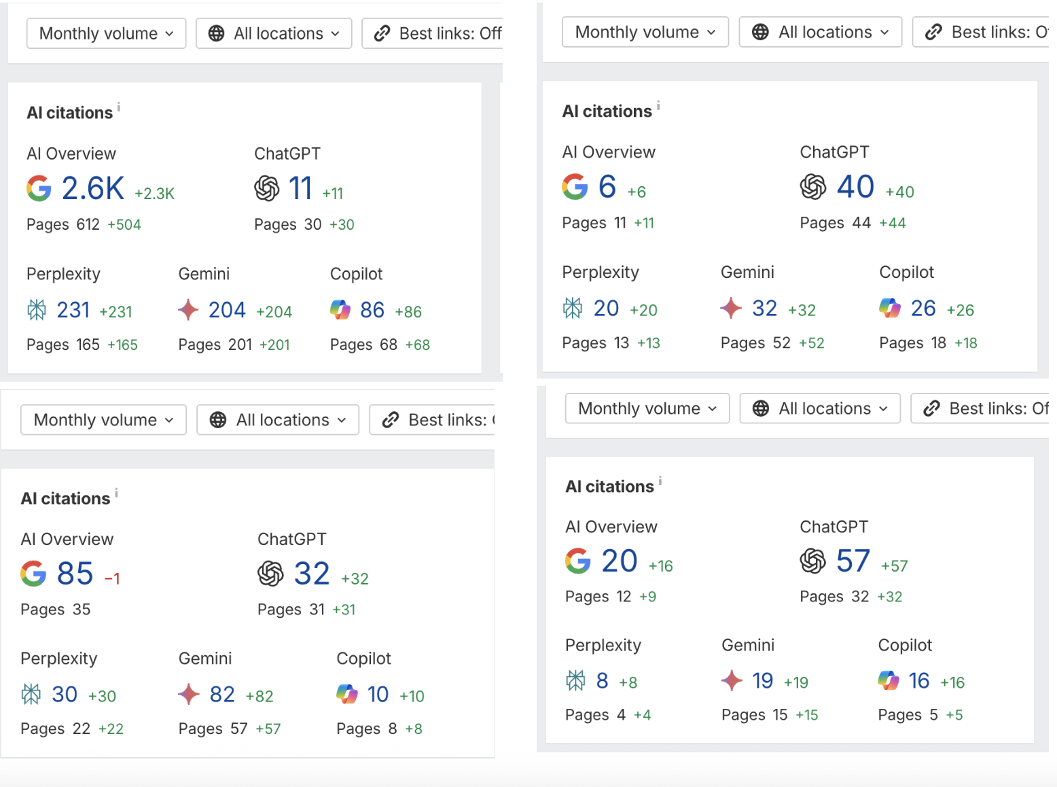Toggle Best links above the panel showing ChatGPT 57
The width and height of the screenshot is (1057, 787).
click(982, 408)
